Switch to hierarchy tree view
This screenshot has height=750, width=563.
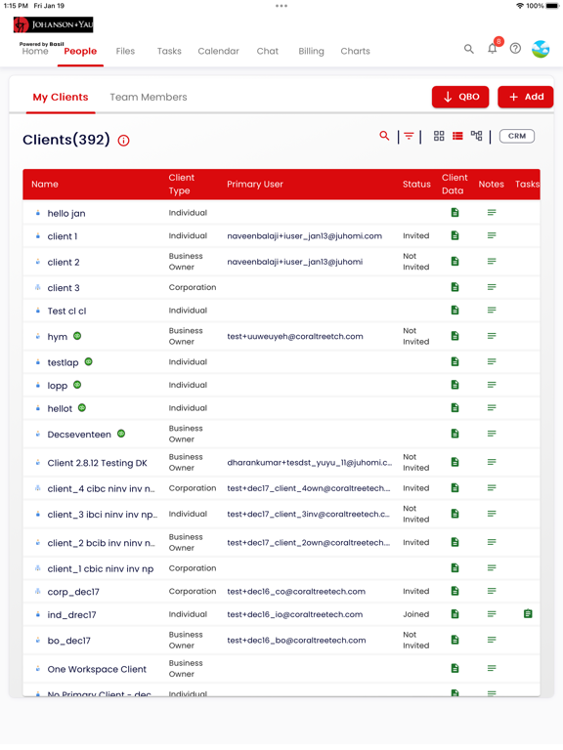tap(476, 136)
